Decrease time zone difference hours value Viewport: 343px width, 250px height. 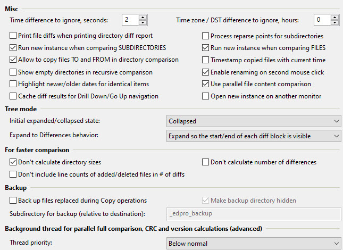pyautogui.click(x=334, y=23)
